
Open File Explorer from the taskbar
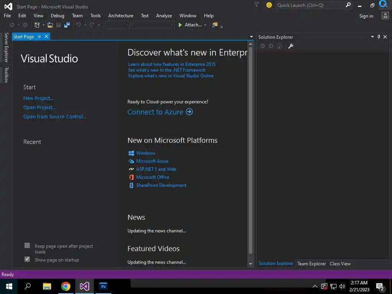tap(47, 286)
